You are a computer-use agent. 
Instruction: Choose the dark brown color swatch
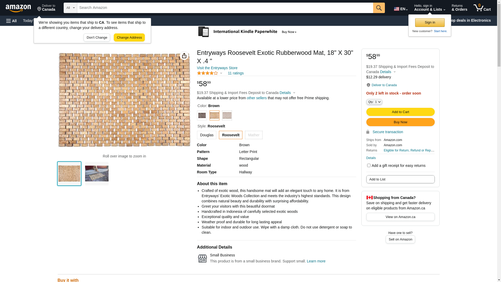[202, 115]
